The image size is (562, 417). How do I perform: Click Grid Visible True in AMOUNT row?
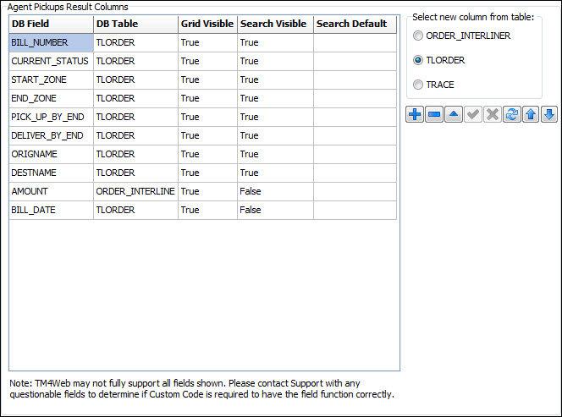[x=207, y=192]
